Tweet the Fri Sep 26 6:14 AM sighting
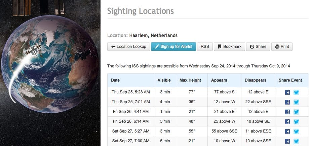The height and width of the screenshot is (146, 310). click(x=296, y=122)
